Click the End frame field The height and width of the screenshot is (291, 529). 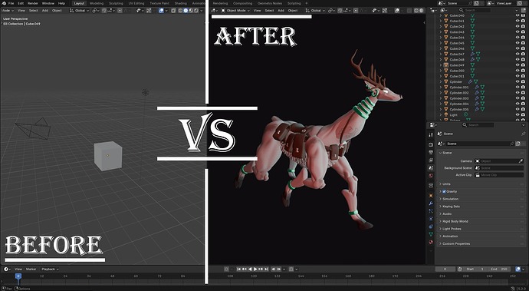499,269
